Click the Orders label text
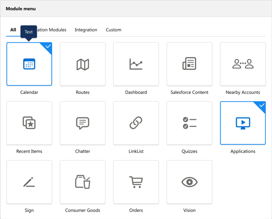272x219 pixels. point(136,210)
